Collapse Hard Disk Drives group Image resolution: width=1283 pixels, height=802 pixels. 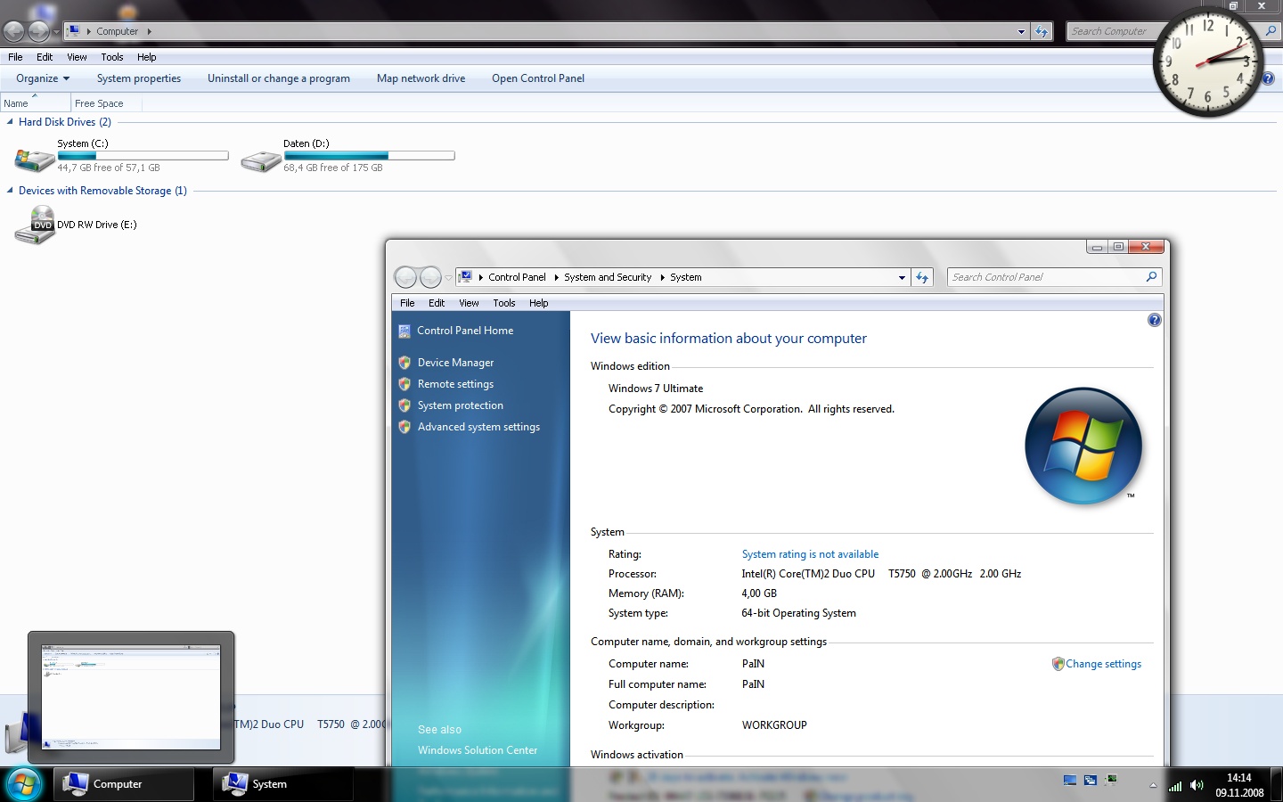(10, 122)
